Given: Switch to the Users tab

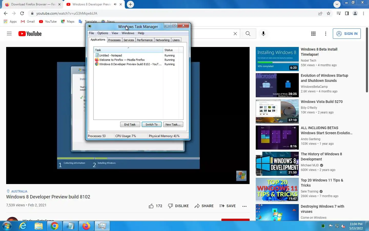Looking at the screenshot, I should [176, 40].
